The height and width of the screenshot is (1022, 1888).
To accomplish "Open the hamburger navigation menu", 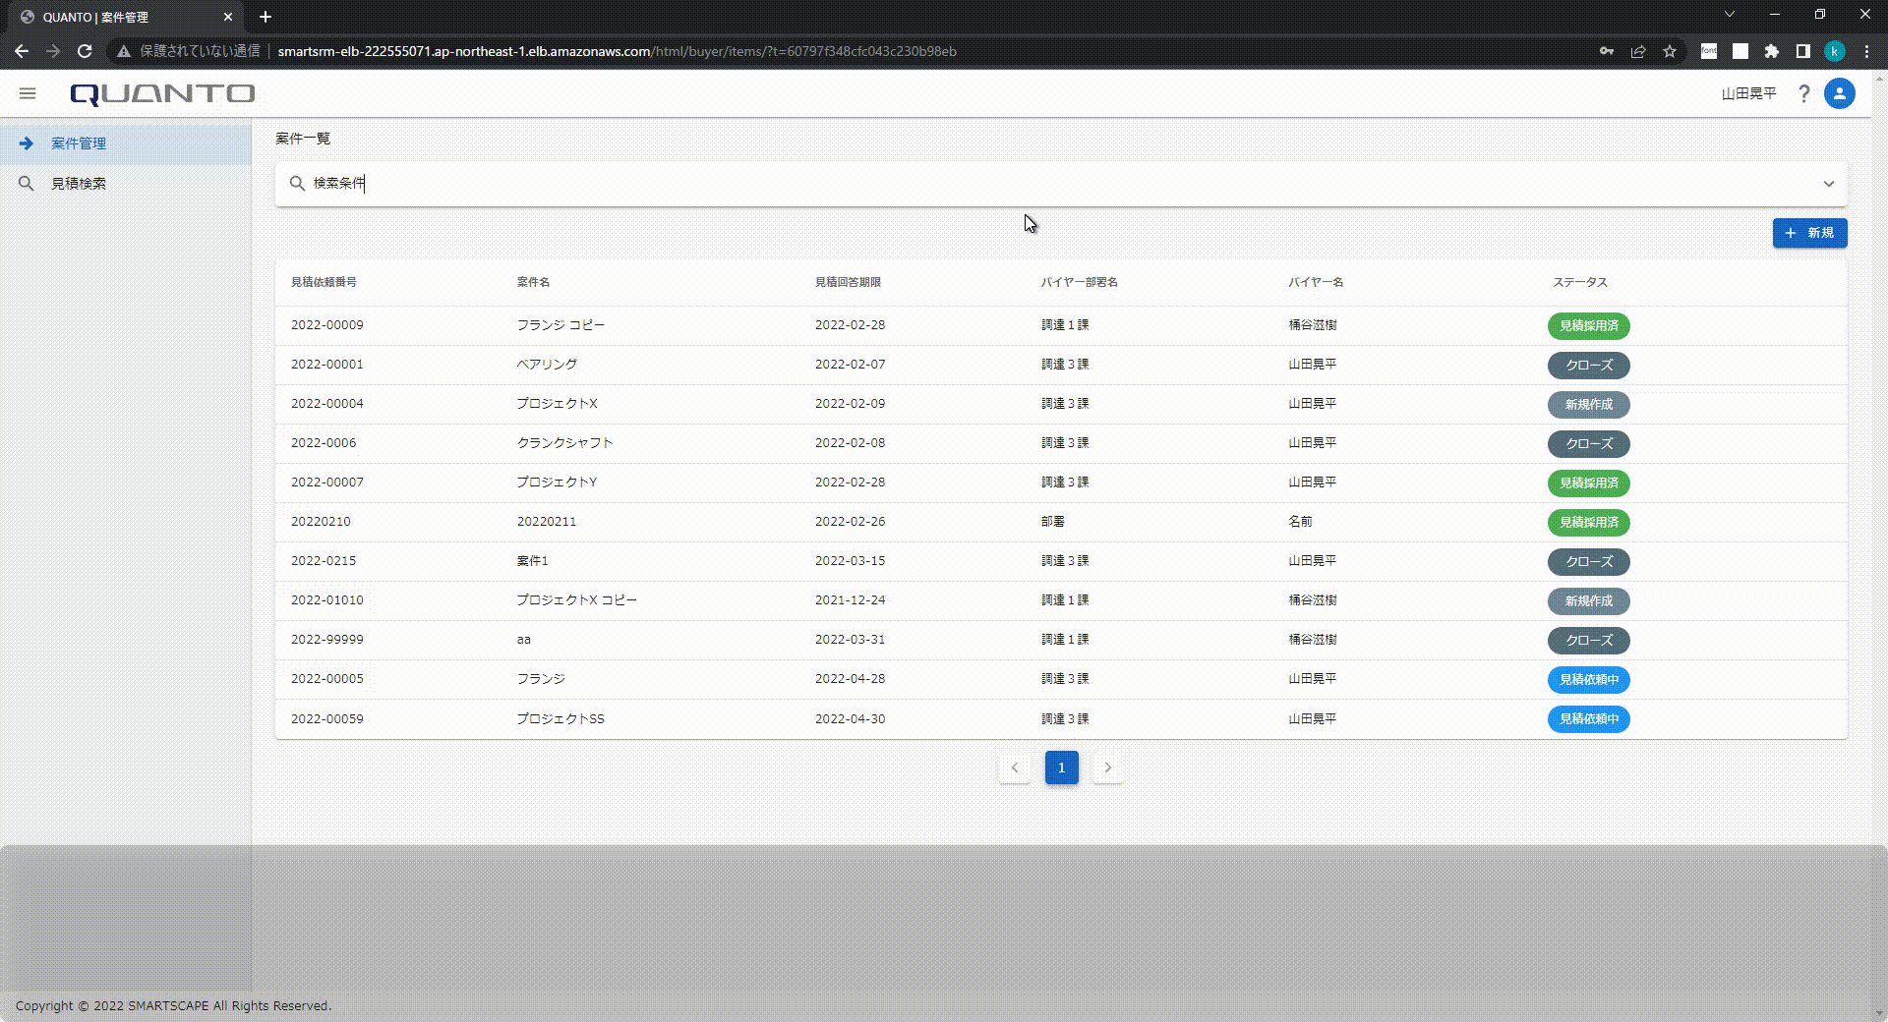I will 28,93.
